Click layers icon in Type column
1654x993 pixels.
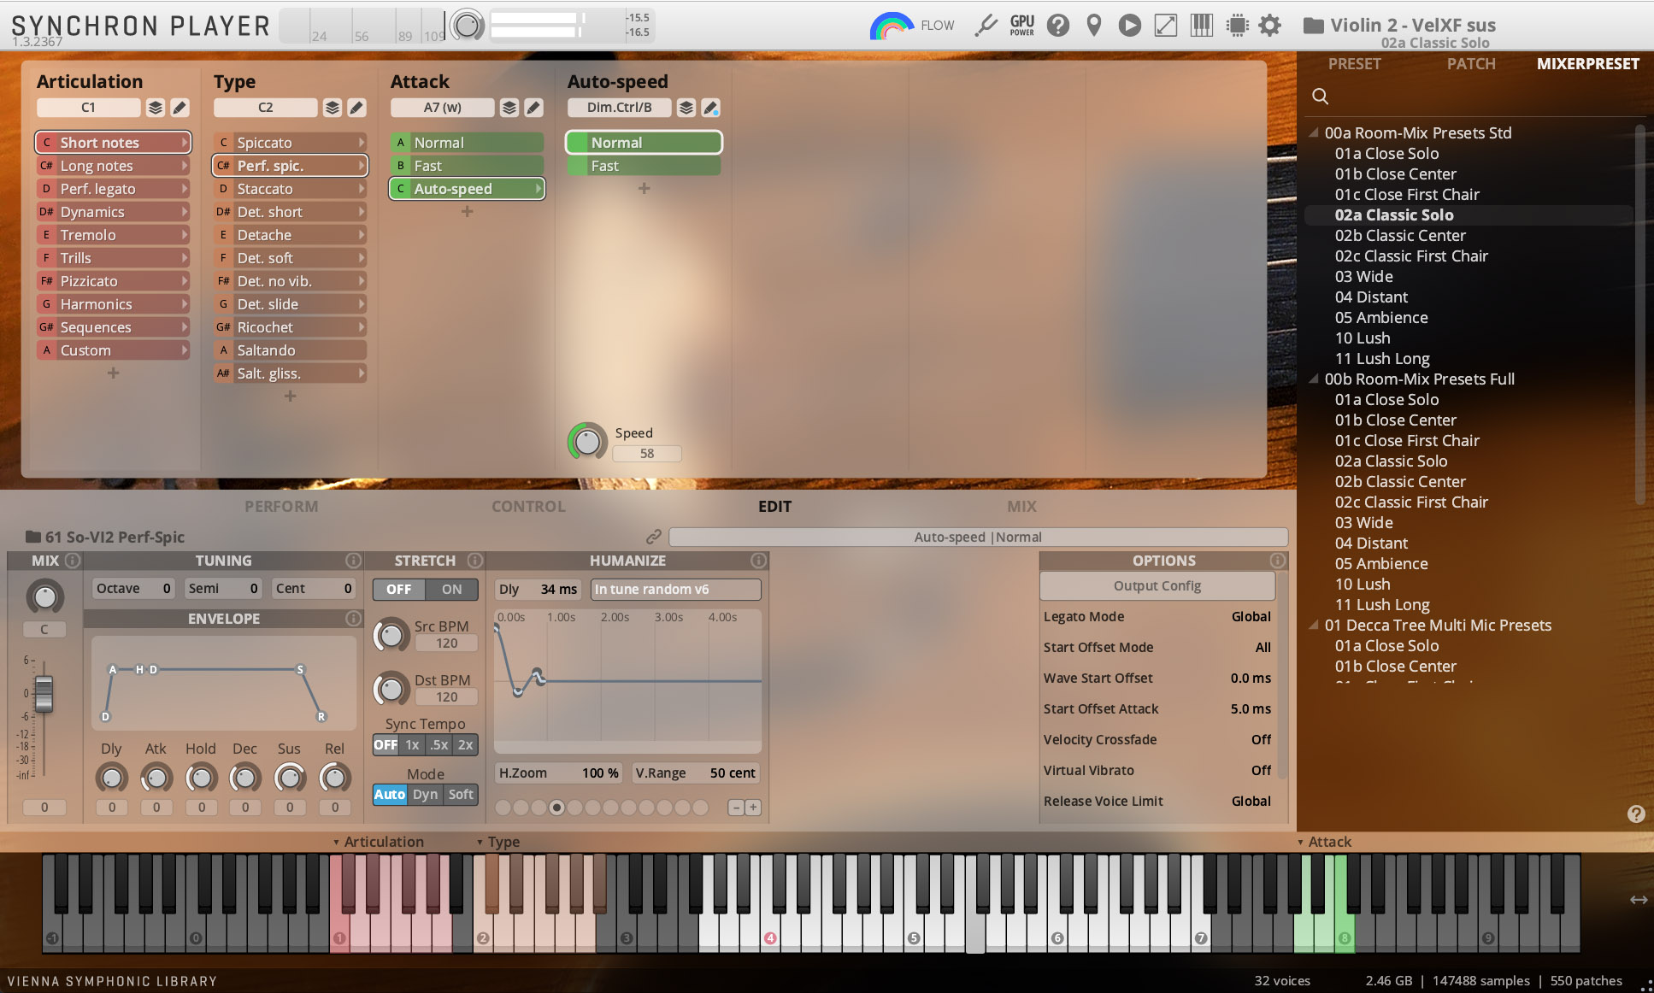333,108
